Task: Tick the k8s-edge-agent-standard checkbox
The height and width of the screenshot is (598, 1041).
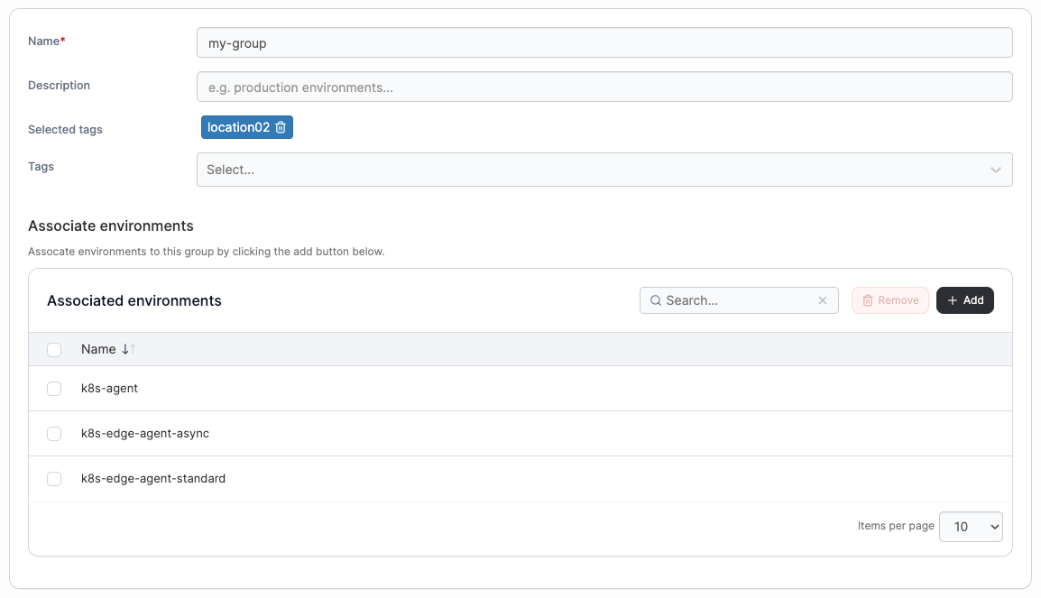Action: [x=54, y=479]
